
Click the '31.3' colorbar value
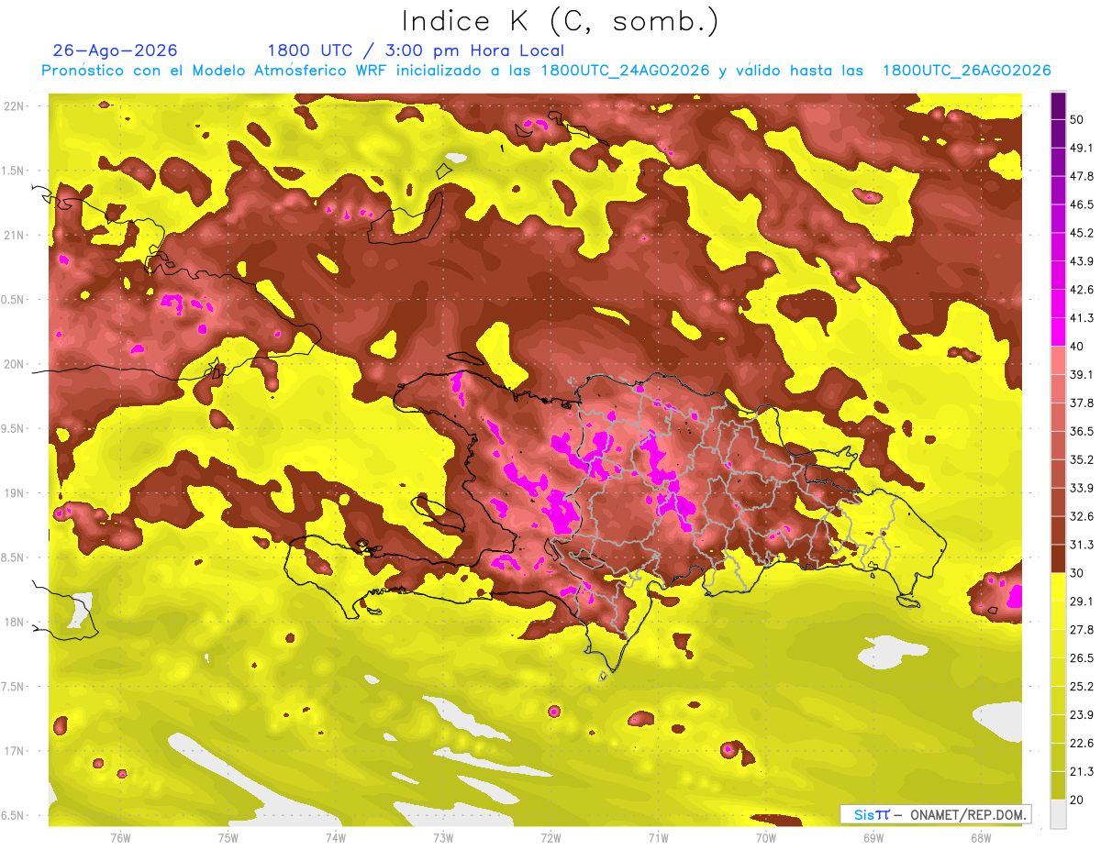pos(1081,545)
